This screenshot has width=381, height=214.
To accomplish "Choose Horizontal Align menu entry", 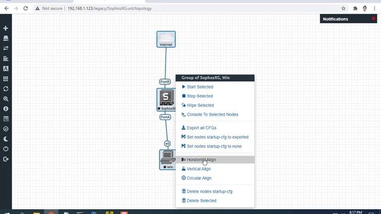I will 215,160.
